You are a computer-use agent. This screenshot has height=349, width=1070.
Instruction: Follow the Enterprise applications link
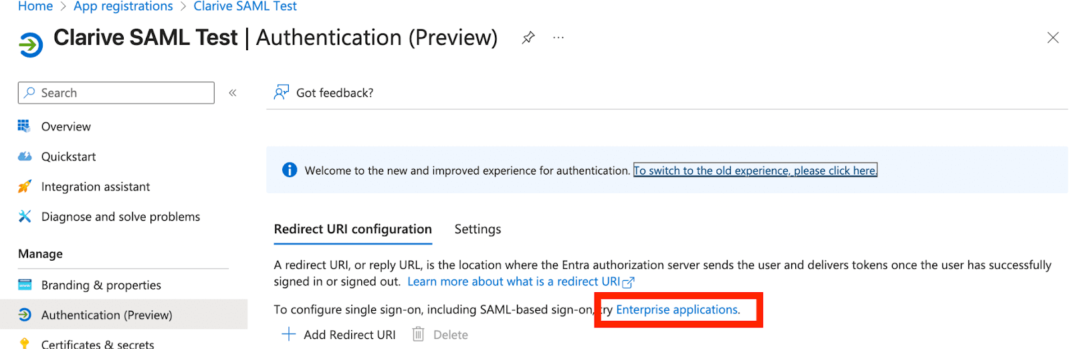point(678,310)
